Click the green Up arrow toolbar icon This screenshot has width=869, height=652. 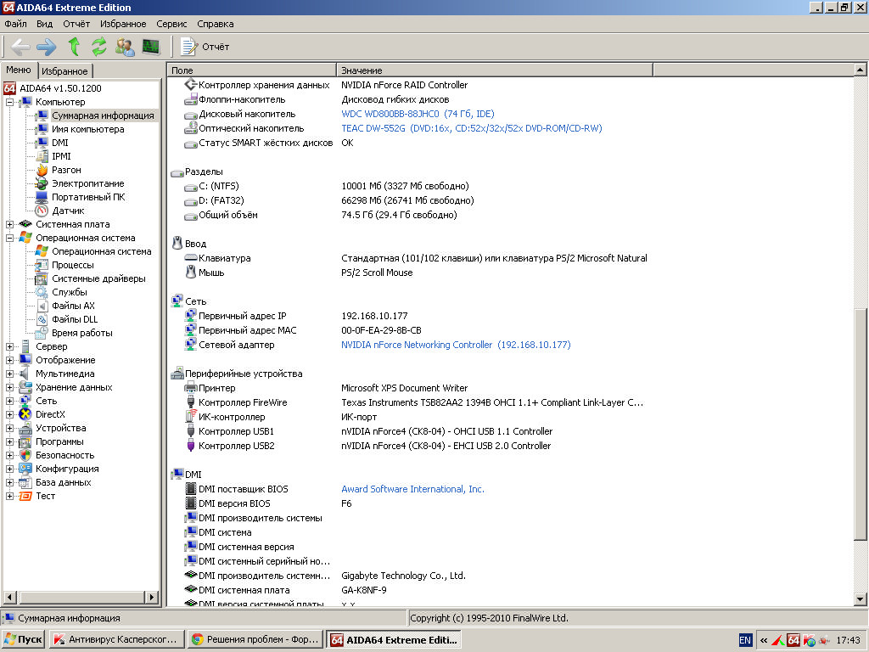point(74,47)
